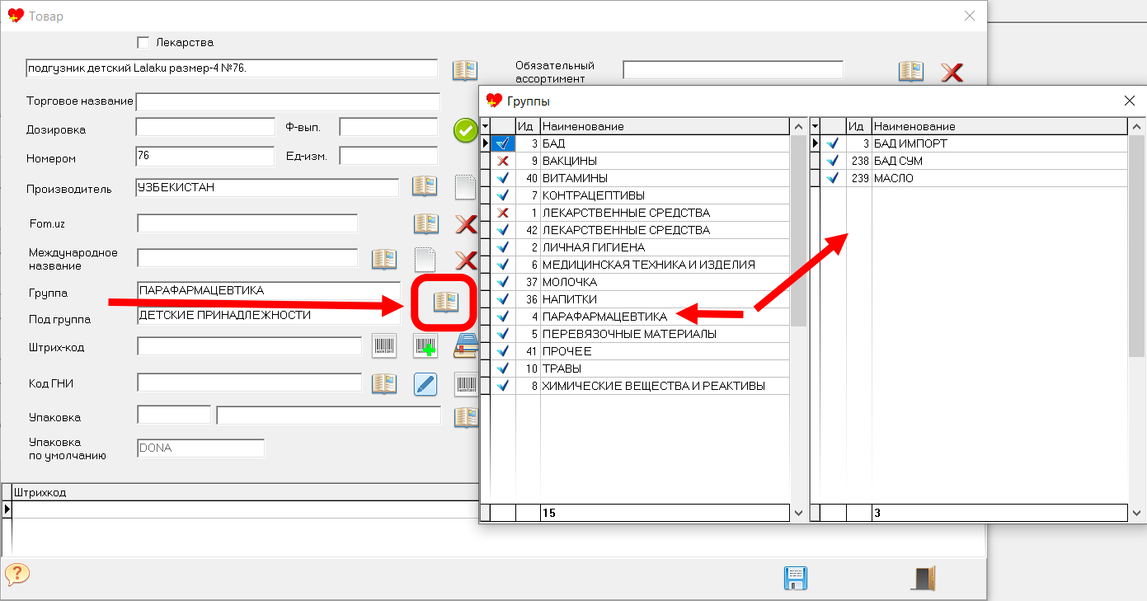Focus the Номером field containing 76

204,156
